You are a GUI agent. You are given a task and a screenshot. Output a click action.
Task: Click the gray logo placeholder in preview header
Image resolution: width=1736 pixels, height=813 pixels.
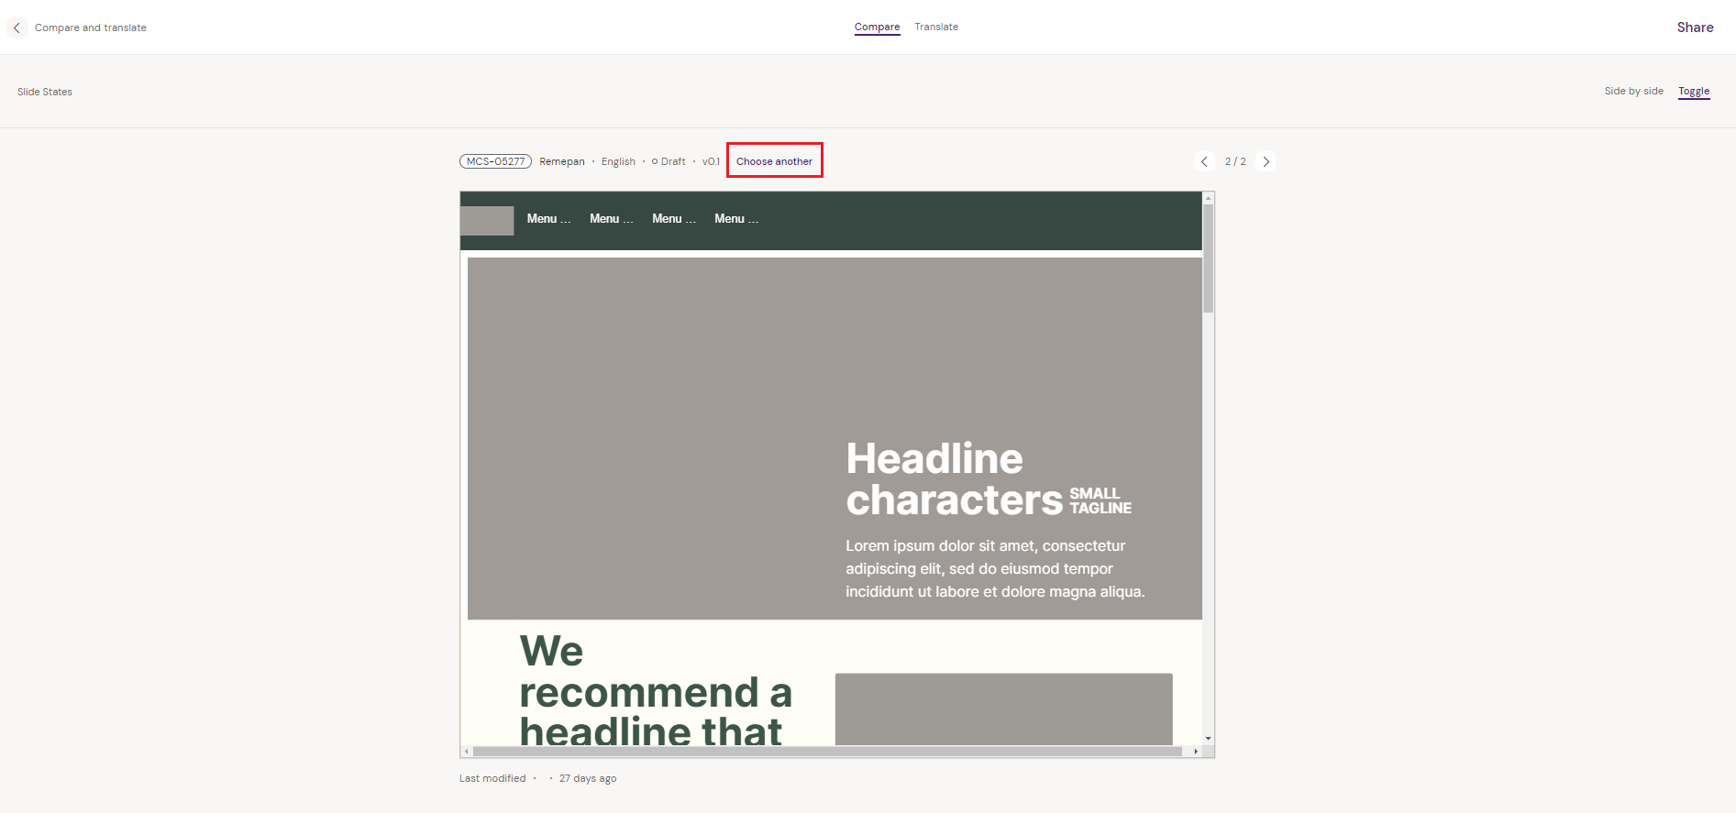point(487,221)
